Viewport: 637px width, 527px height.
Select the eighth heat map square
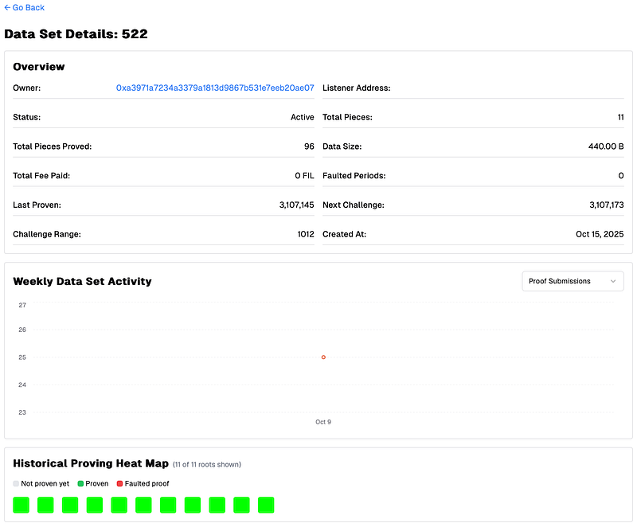pyautogui.click(x=193, y=505)
